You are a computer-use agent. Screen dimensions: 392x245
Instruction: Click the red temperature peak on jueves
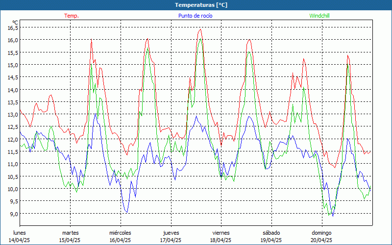(x=200, y=29)
